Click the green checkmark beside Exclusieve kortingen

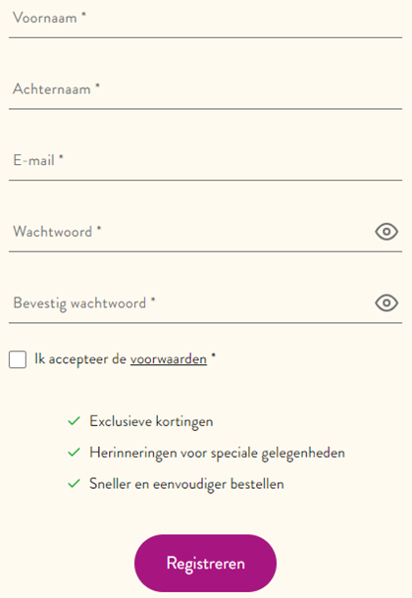click(x=74, y=421)
